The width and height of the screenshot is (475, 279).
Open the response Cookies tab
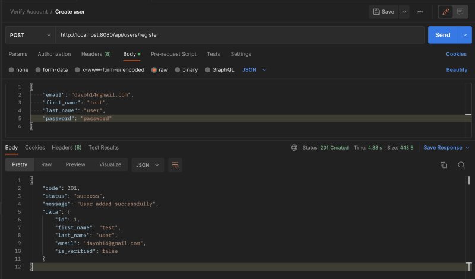pyautogui.click(x=35, y=148)
